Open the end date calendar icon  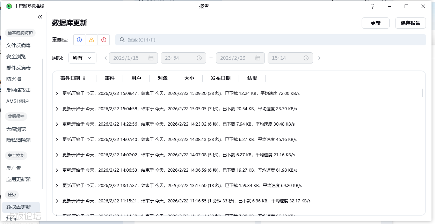click(258, 58)
